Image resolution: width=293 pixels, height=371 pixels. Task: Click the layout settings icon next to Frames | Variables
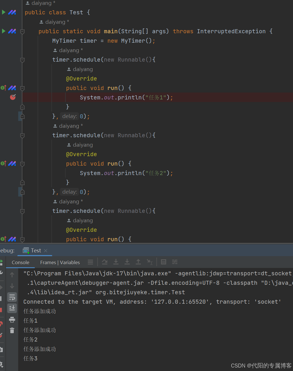[90, 262]
